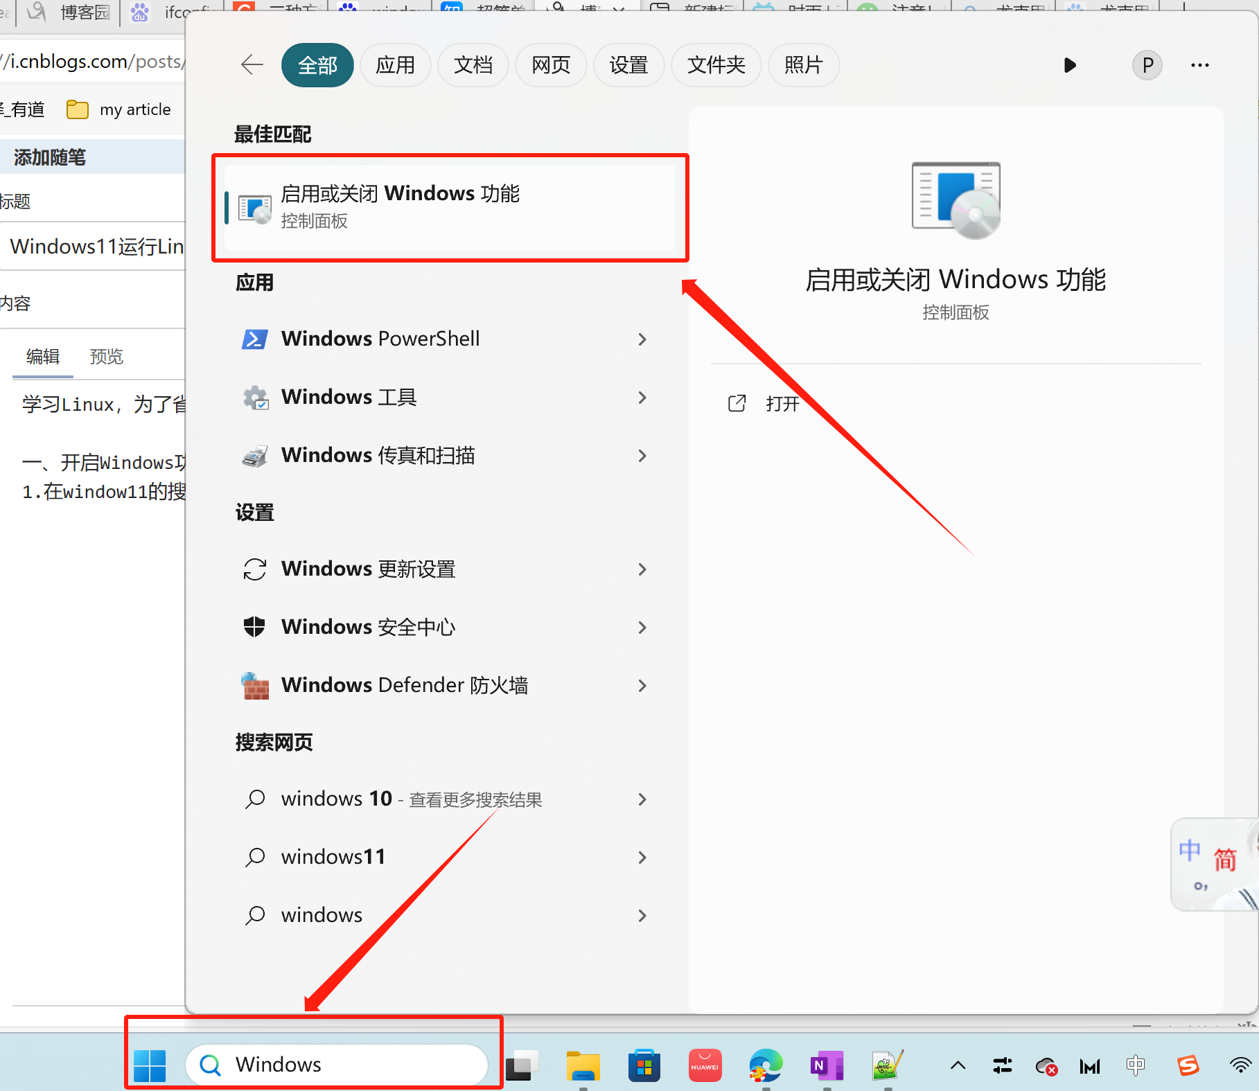This screenshot has width=1259, height=1091.
Task: Click the back arrow in the search panel
Action: coord(252,65)
